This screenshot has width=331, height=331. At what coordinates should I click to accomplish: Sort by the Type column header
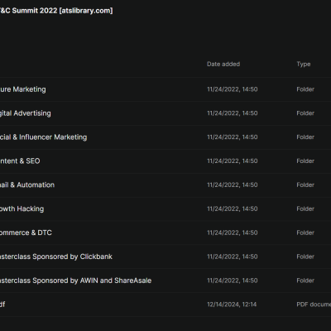pyautogui.click(x=304, y=64)
